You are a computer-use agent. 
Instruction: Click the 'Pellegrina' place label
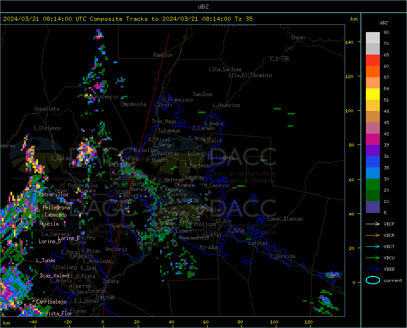[56, 208]
